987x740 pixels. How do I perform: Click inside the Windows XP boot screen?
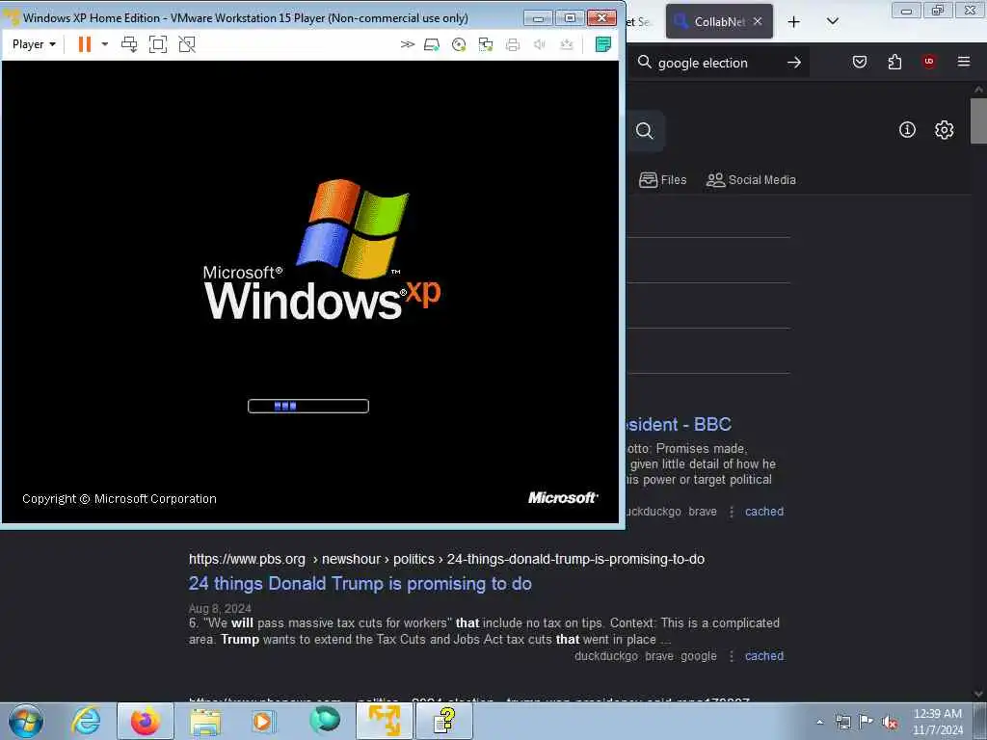[310, 291]
